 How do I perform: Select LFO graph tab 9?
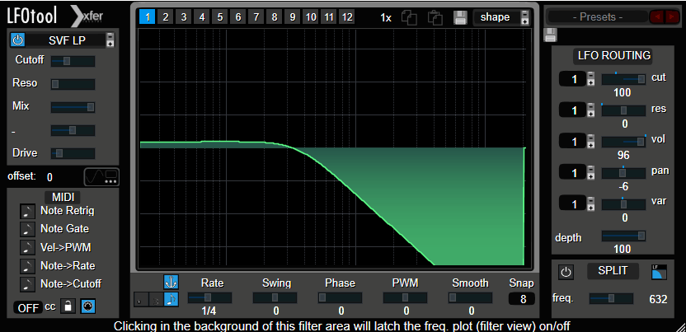292,17
